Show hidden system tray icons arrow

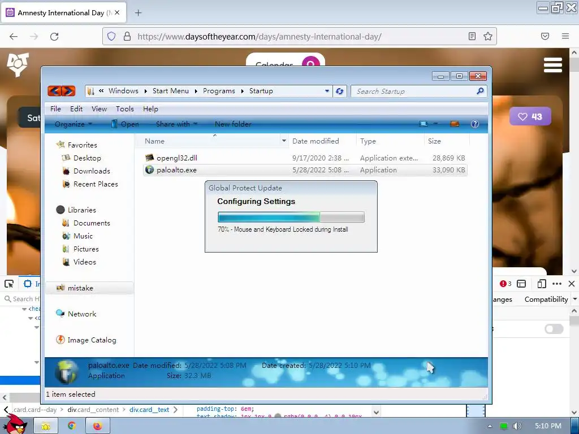click(490, 426)
